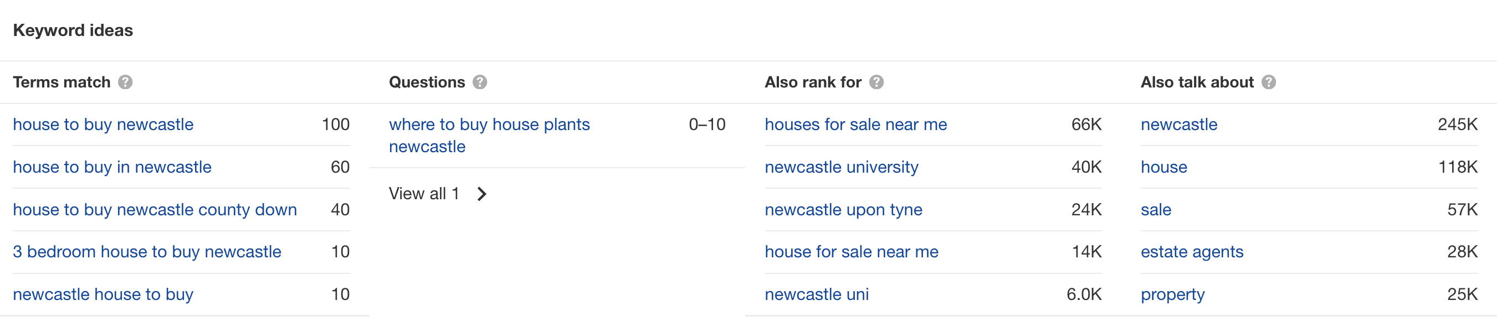Click '3 bedroom house to buy newcastle'
The height and width of the screenshot is (321, 1497).
(147, 252)
